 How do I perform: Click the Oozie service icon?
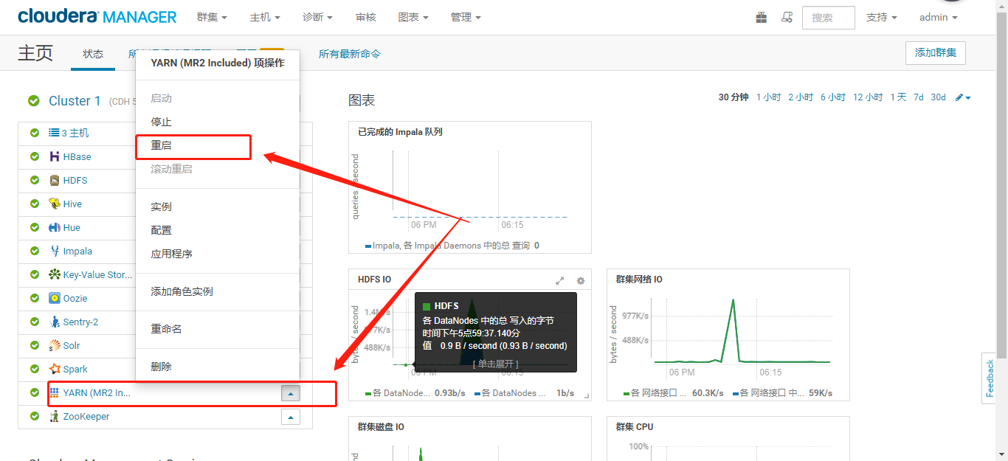[54, 298]
